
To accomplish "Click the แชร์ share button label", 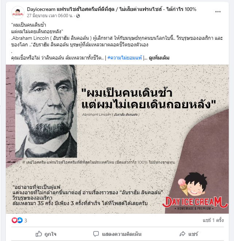I will tap(193, 234).
